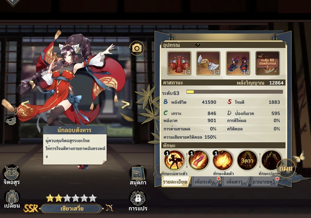Screen dimensions: 311x218
Task: Select the fox silhouette skill icon
Action: coord(174,160)
